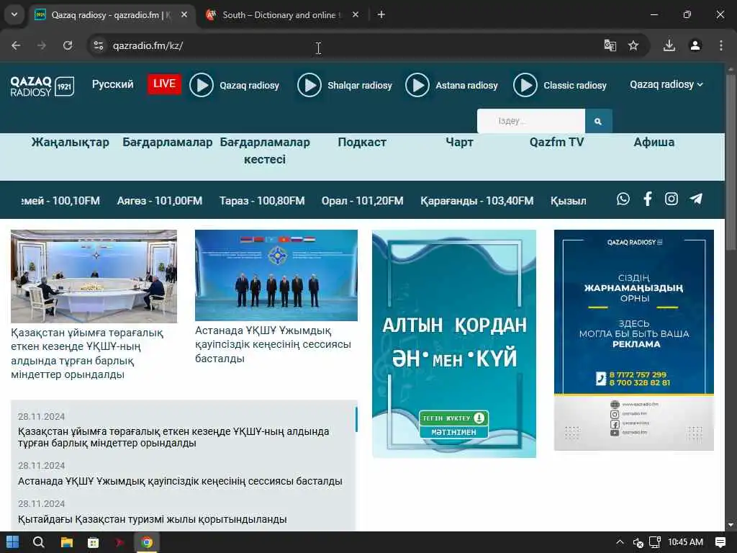Image resolution: width=737 pixels, height=553 pixels.
Task: Open the Instagram social icon
Action: pos(672,199)
